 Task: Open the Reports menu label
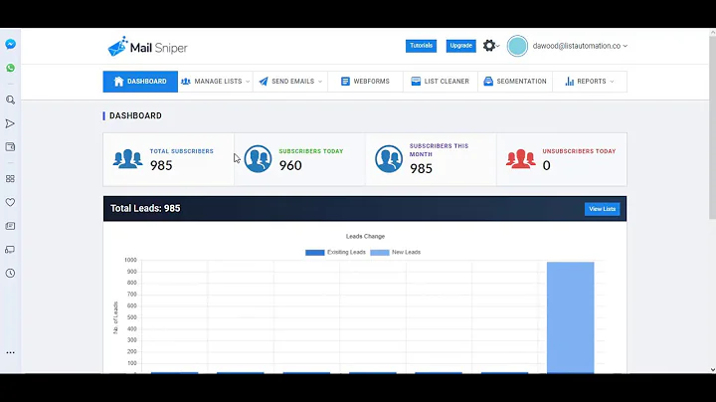click(x=592, y=82)
